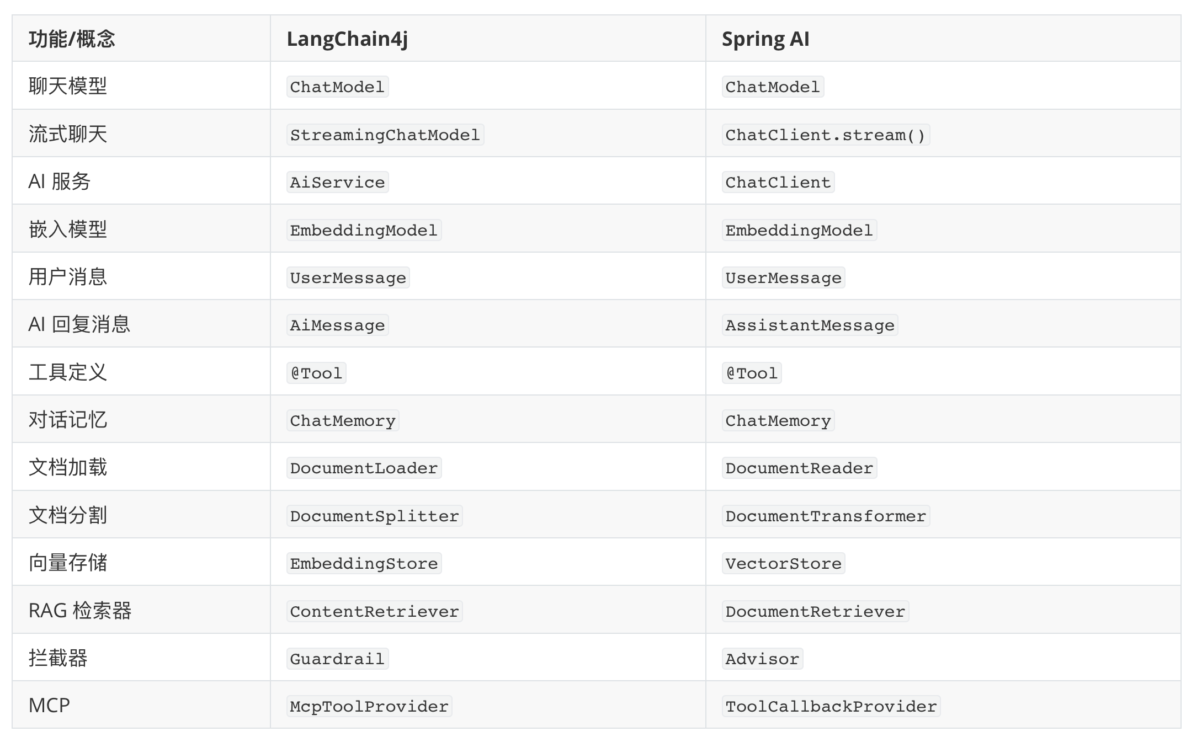Click the LangChain4j column header
Image resolution: width=1191 pixels, height=737 pixels.
click(347, 39)
